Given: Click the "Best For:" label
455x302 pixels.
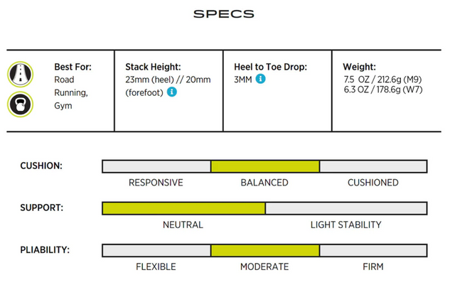Looking at the screenshot, I should point(73,67).
